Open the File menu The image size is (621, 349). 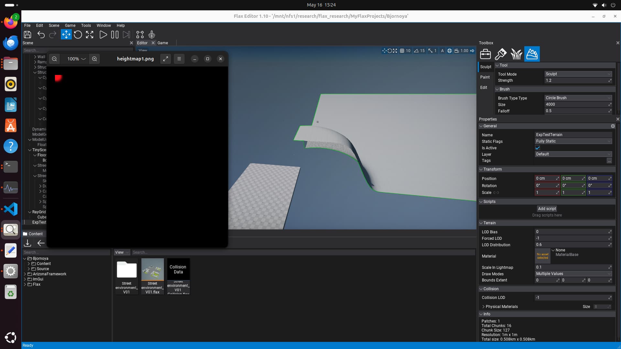tap(27, 26)
